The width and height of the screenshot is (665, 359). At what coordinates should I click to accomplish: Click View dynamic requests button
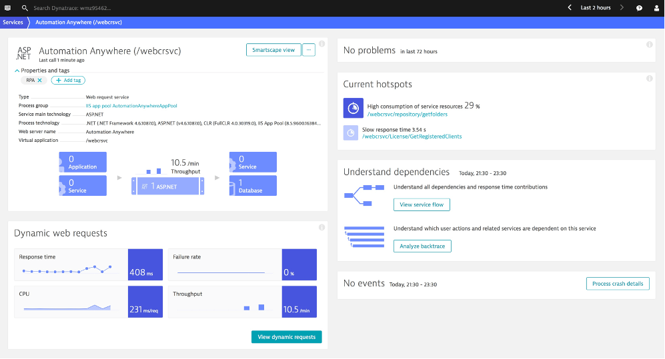click(x=287, y=337)
